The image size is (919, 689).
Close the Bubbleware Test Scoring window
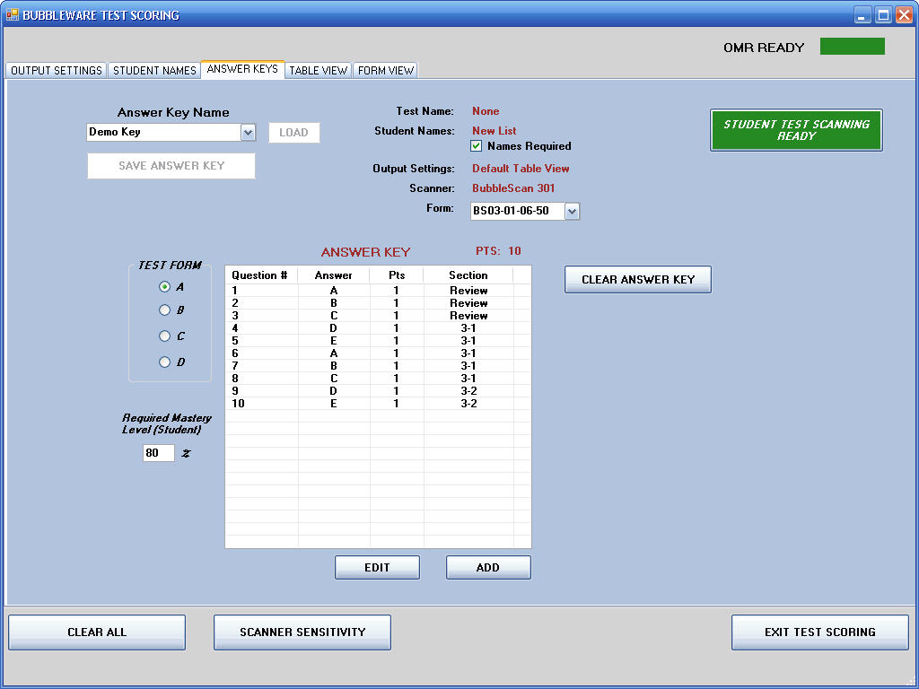pos(904,14)
